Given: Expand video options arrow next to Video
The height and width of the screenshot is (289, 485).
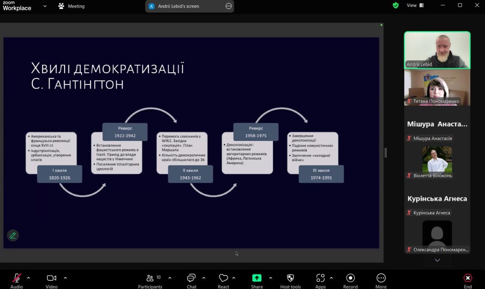Looking at the screenshot, I should [x=65, y=278].
